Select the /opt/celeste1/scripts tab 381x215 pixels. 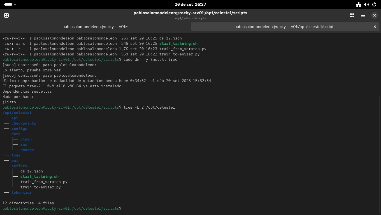285,27
